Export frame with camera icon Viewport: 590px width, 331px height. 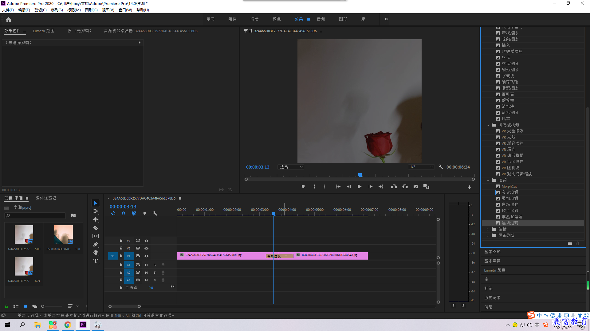pyautogui.click(x=415, y=187)
